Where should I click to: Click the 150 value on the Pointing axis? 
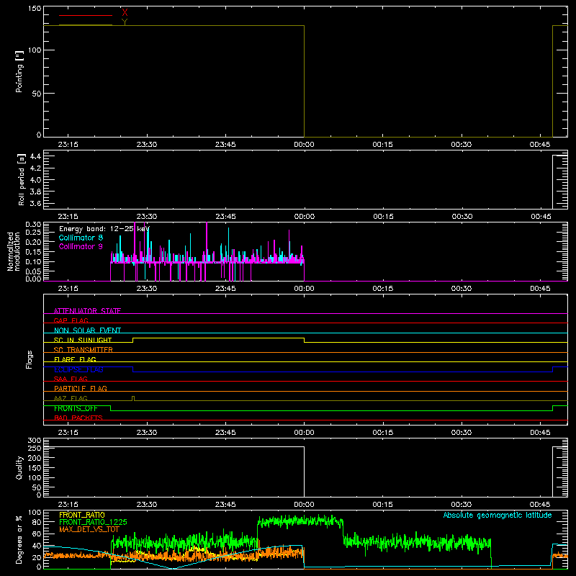coord(35,9)
